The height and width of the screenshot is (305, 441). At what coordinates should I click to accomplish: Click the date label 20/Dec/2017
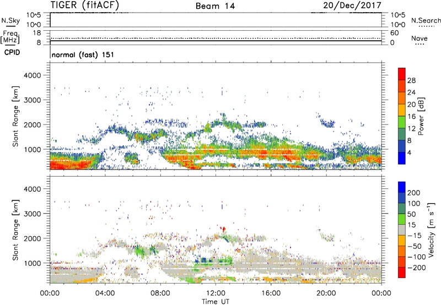pyautogui.click(x=352, y=6)
